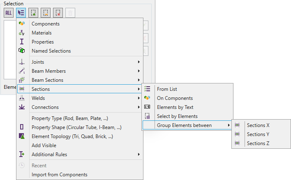291x180 pixels.
Task: Click Import from Components
Action: tap(59, 175)
